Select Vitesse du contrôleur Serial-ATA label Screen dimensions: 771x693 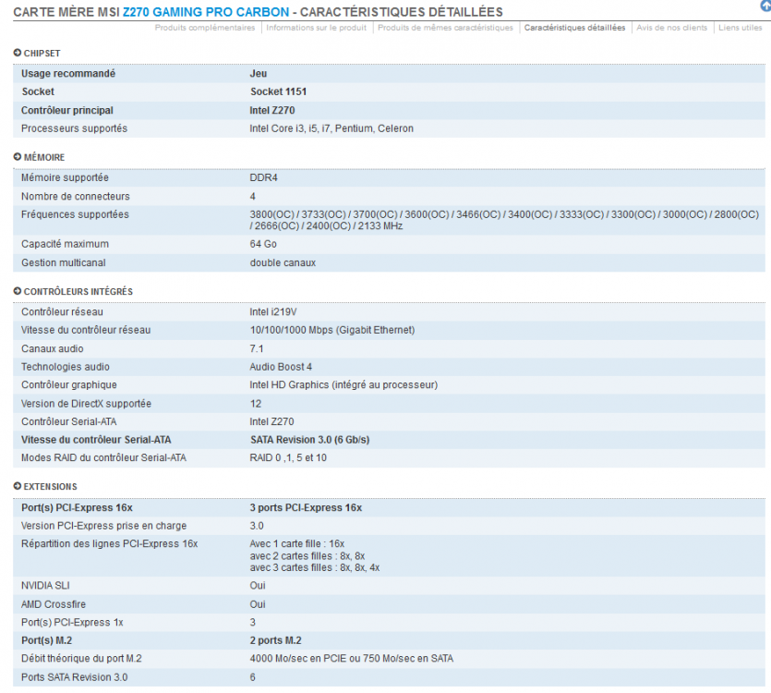point(96,440)
